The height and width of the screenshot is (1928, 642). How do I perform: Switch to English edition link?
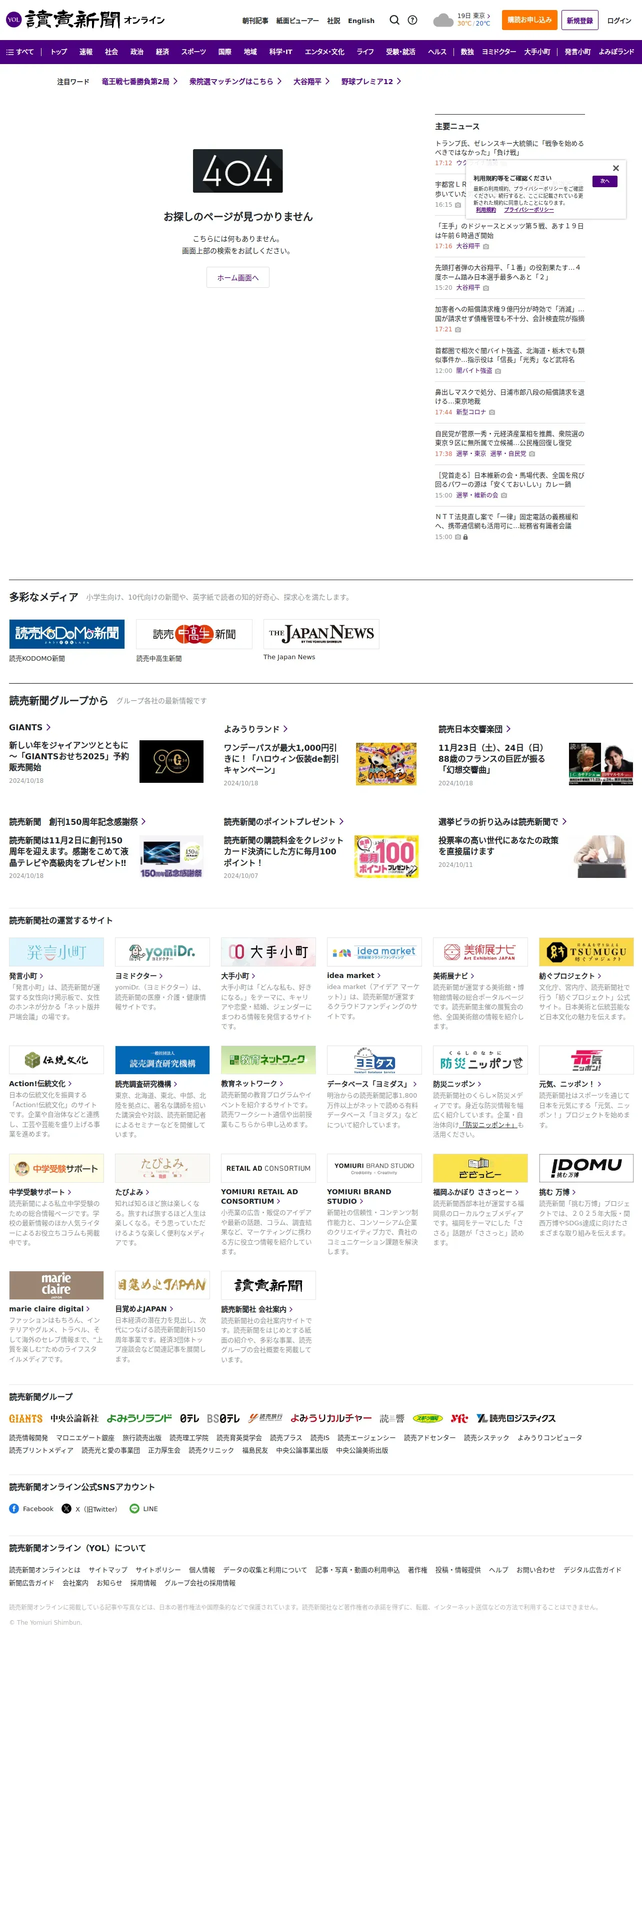pos(361,21)
